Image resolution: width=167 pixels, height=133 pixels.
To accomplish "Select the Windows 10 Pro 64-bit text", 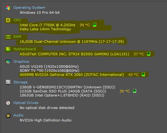I will pos(40,12).
